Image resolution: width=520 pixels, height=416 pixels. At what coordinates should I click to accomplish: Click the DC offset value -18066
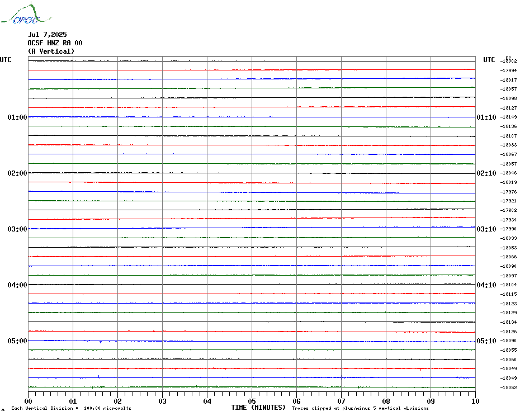(508, 257)
